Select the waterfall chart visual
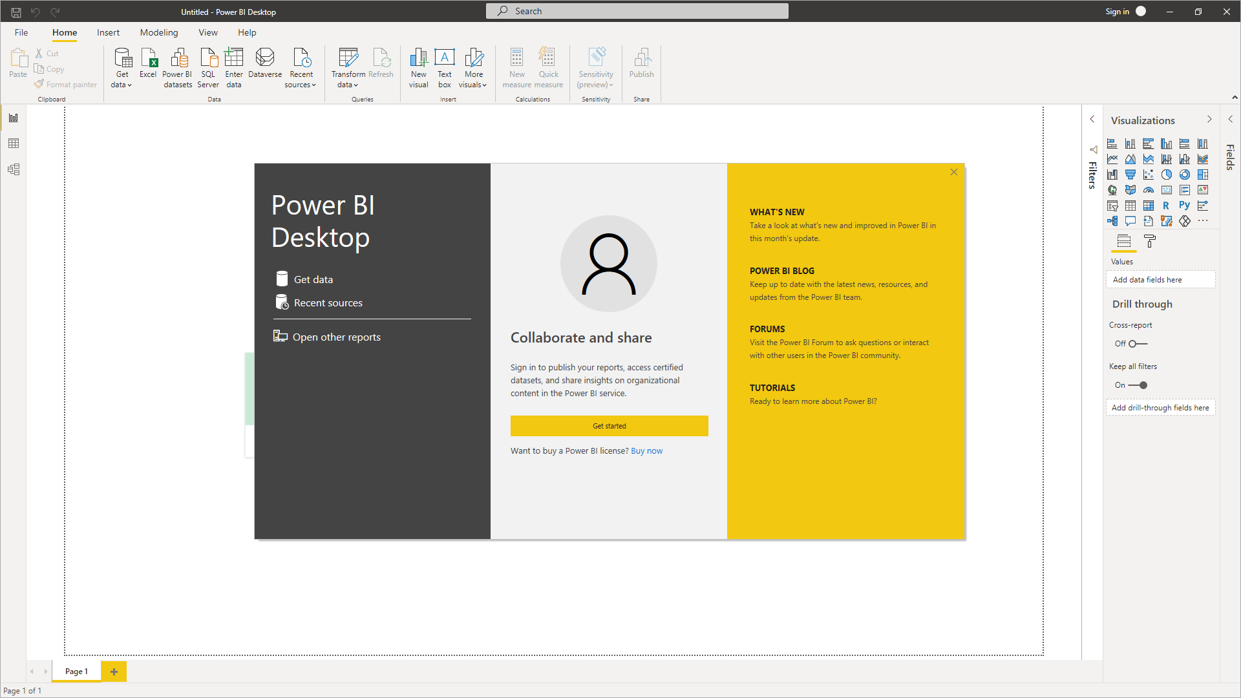Image resolution: width=1241 pixels, height=698 pixels. pos(1112,174)
